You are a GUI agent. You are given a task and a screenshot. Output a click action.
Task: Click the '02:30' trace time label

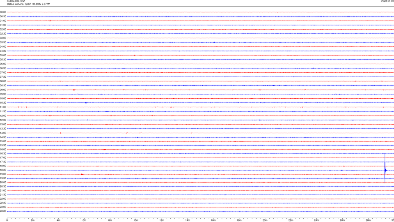point(3,34)
